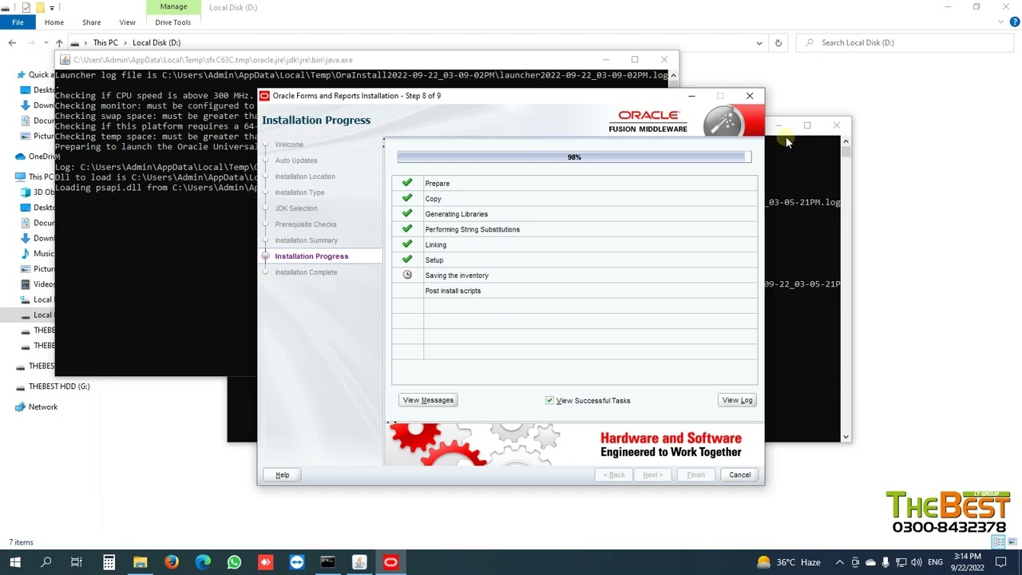Open Microsoft Edge from the taskbar
The width and height of the screenshot is (1022, 575).
pyautogui.click(x=203, y=562)
